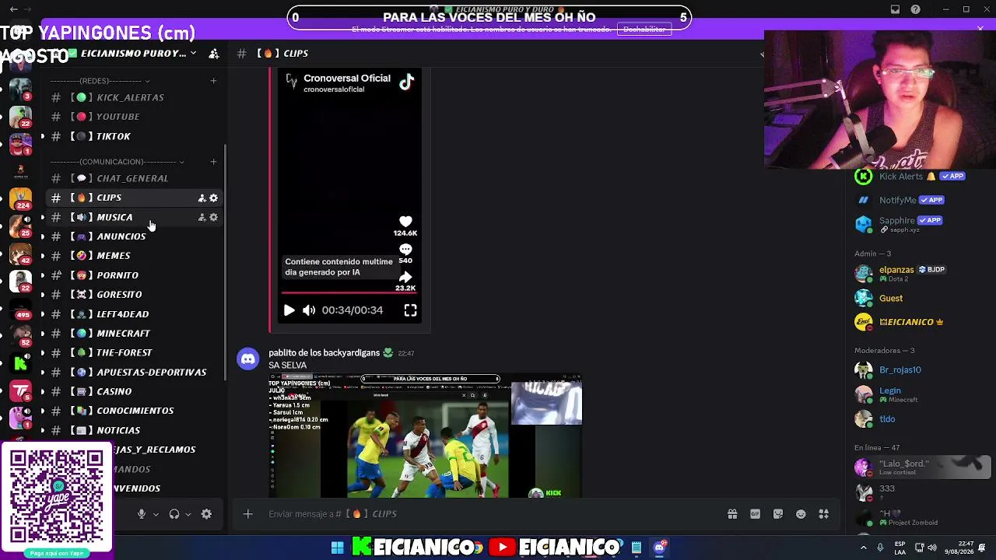Image resolution: width=996 pixels, height=560 pixels.
Task: Click the TikTok logo on the embed
Action: point(406,82)
